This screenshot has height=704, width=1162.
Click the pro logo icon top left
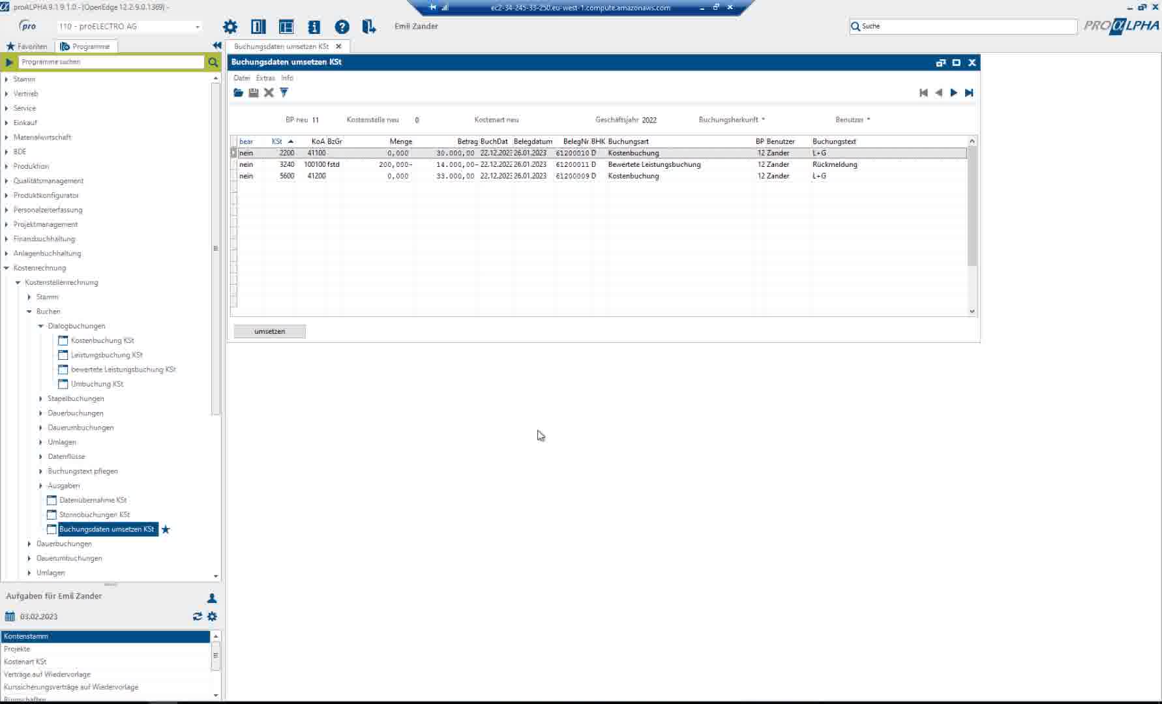coord(27,26)
